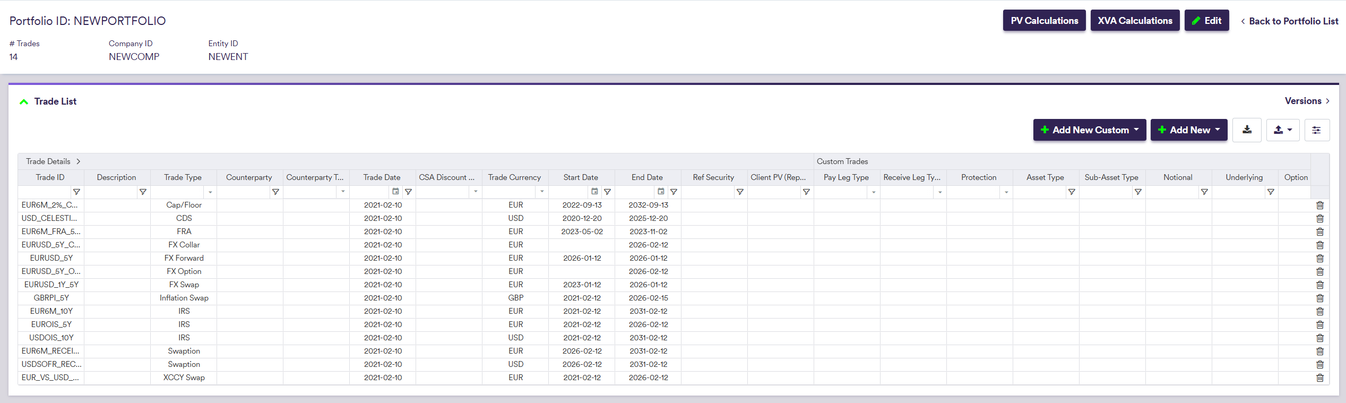Screen dimensions: 1346x403
Task: Click the XVA Calculations button
Action: tap(1135, 21)
